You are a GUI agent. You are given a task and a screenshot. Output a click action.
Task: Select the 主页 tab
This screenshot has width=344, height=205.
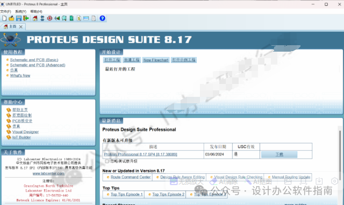pos(13,26)
